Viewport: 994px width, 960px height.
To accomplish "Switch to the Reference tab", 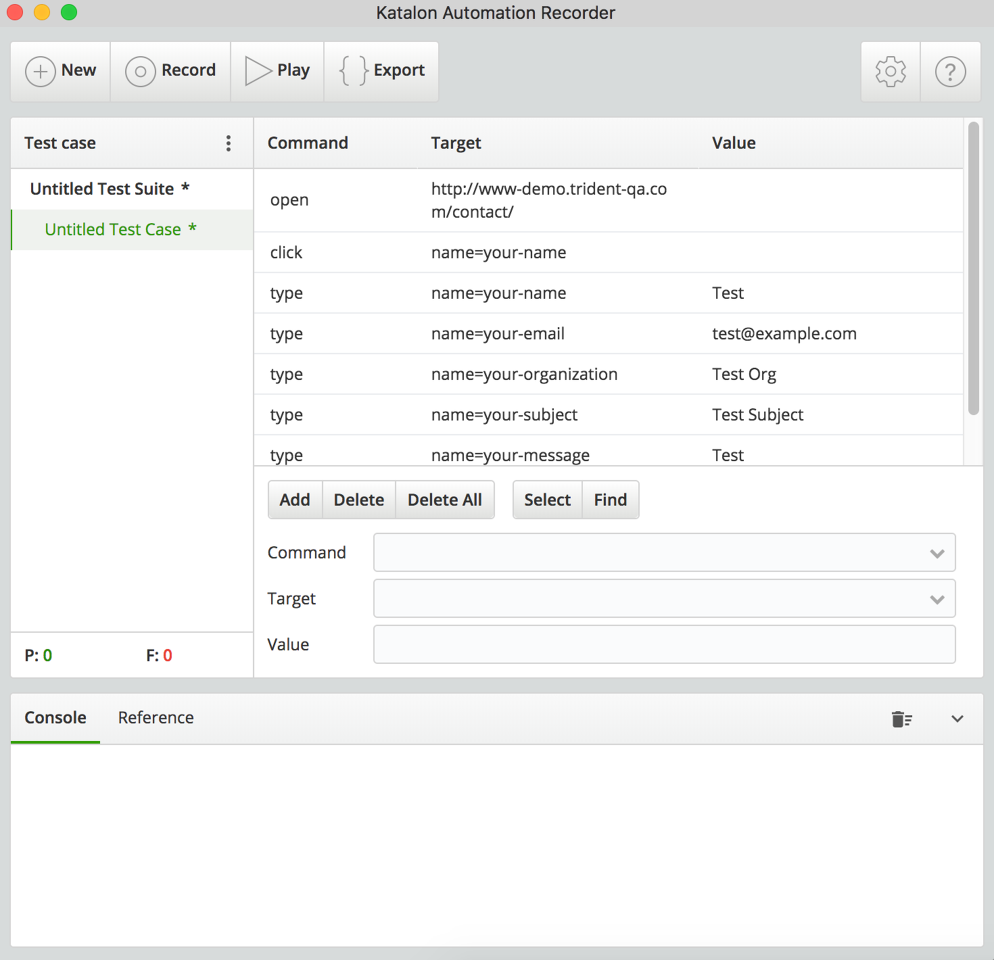I will pos(156,718).
